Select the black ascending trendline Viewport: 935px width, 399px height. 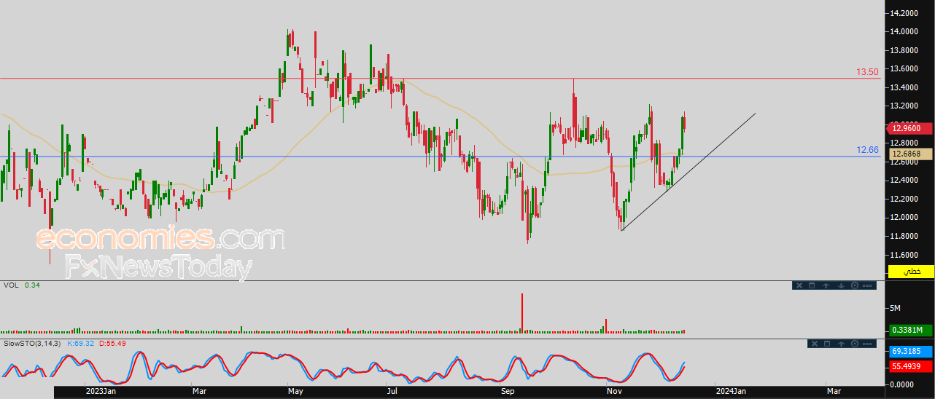(688, 172)
